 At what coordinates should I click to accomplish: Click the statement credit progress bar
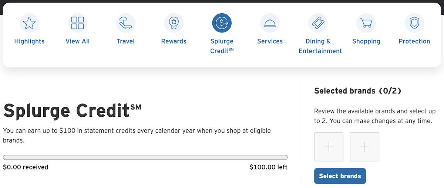(145, 157)
